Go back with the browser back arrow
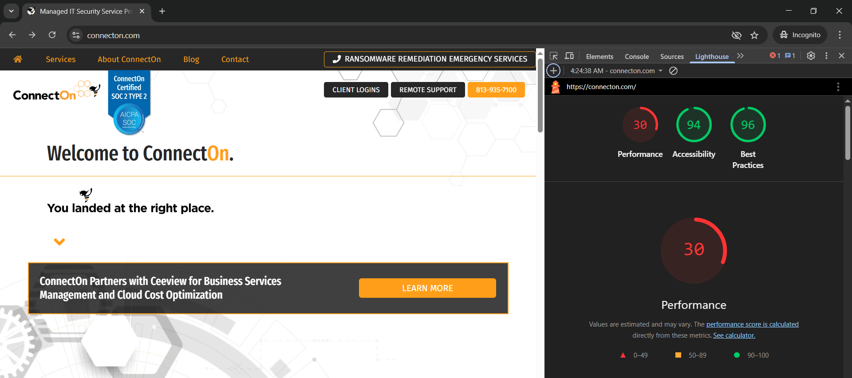Viewport: 852px width, 378px height. (12, 35)
